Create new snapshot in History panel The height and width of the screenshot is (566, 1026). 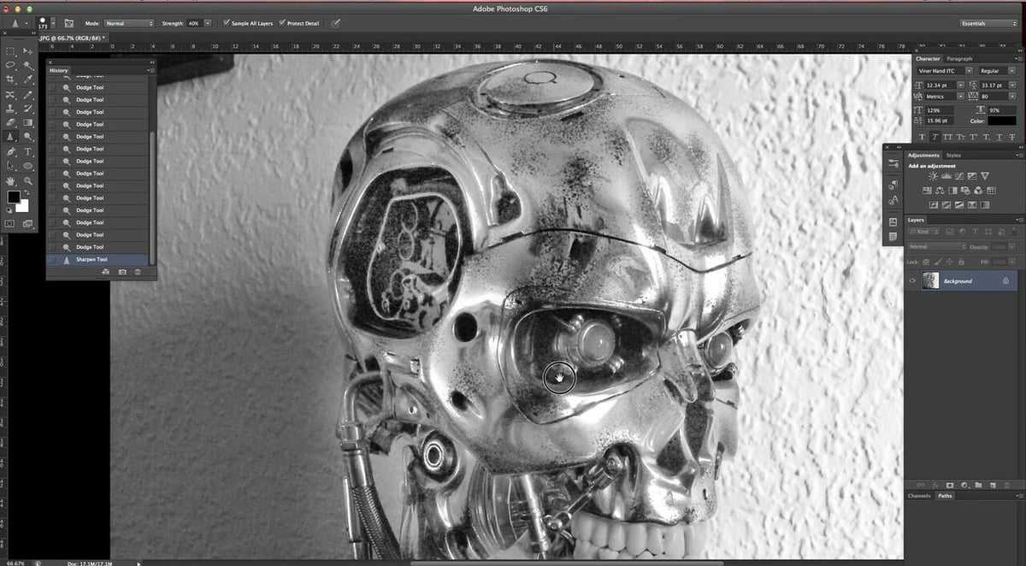[x=122, y=271]
